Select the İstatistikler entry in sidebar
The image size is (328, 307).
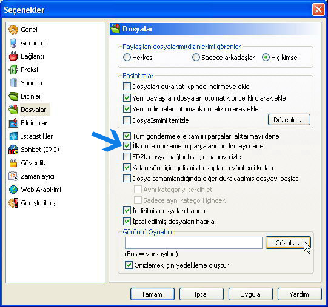[x=37, y=136]
